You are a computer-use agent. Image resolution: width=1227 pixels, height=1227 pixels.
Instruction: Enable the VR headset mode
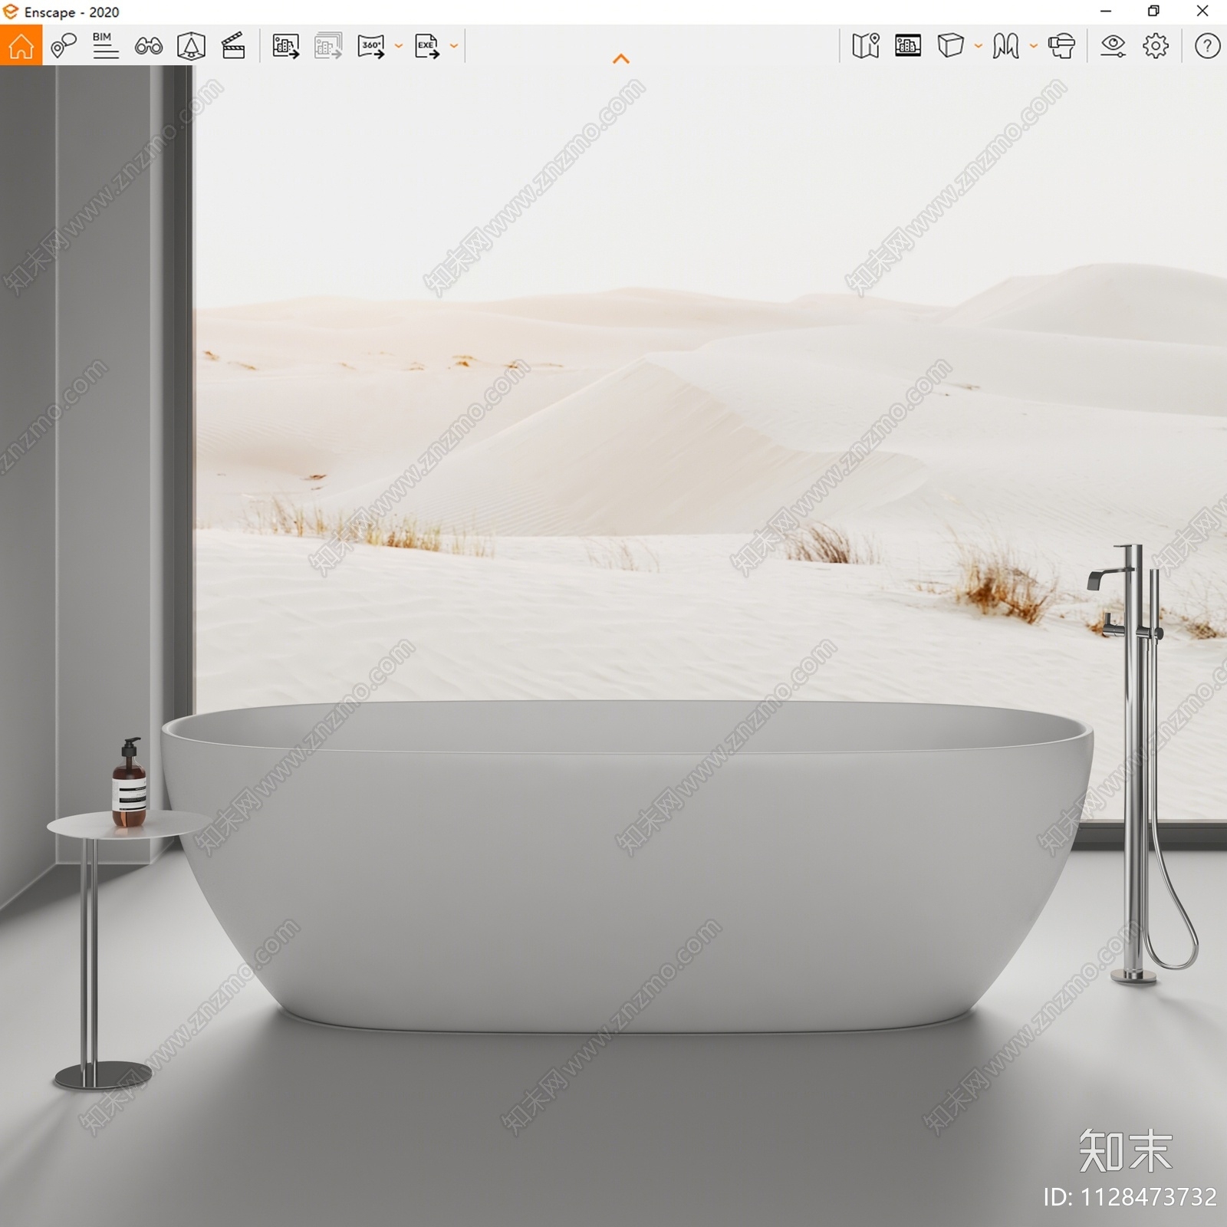click(1061, 46)
